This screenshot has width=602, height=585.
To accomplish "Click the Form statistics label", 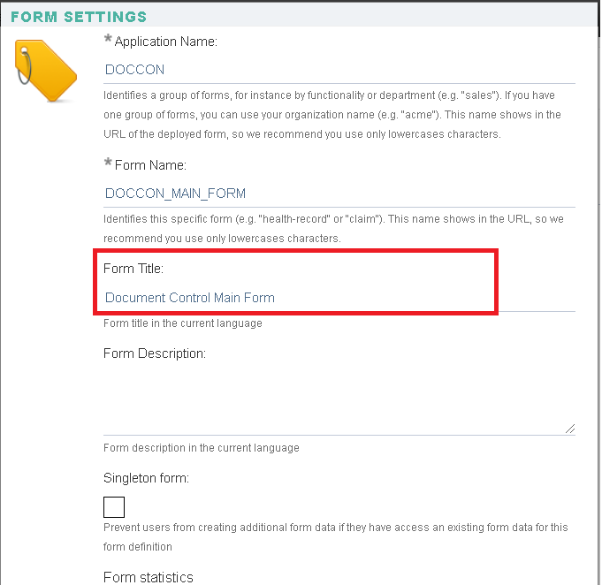I will click(x=149, y=577).
